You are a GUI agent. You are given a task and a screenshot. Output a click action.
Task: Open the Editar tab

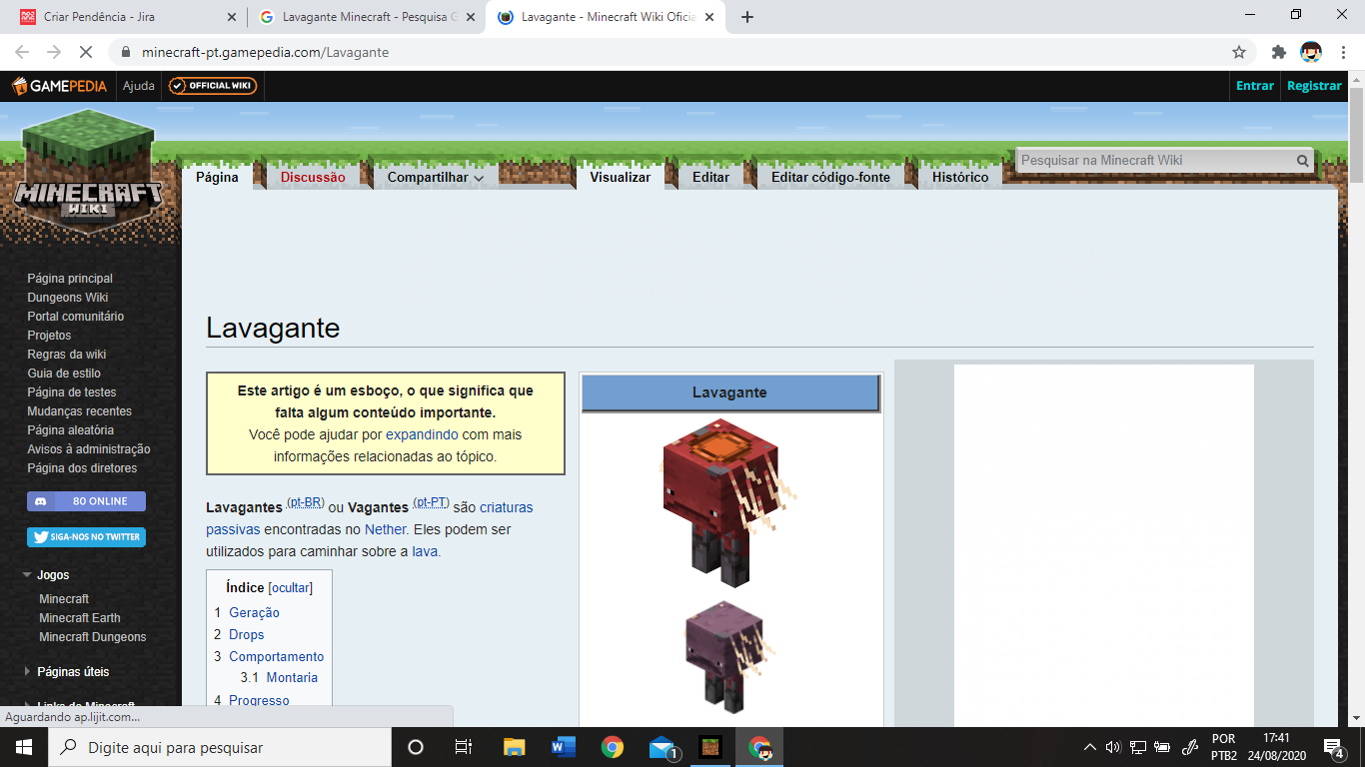click(x=710, y=177)
